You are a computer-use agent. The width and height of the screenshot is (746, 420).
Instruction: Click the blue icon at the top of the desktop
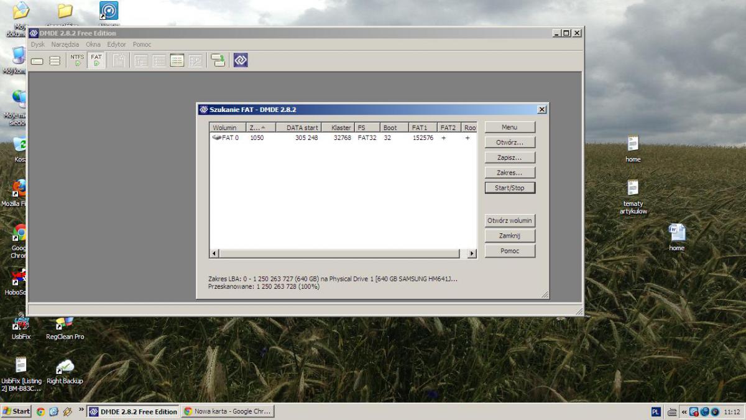click(x=109, y=11)
